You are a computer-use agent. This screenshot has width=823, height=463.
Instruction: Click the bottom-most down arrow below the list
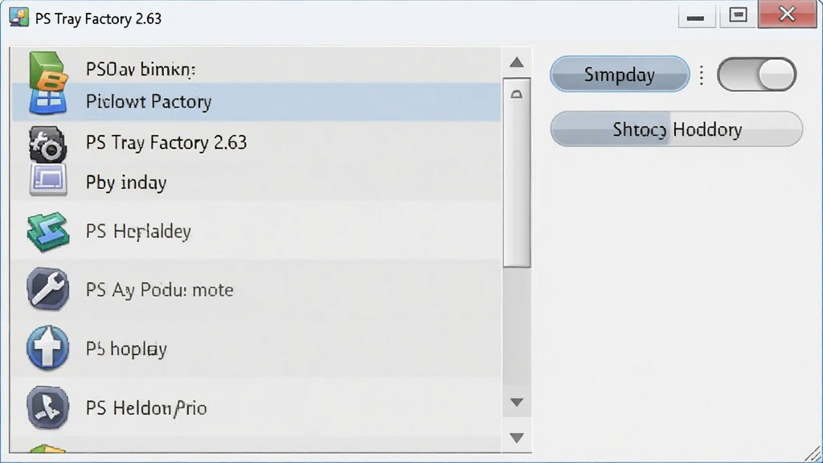(517, 438)
